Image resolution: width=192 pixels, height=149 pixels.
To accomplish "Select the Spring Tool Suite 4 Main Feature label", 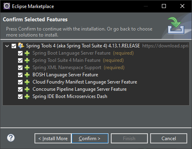I will click(x=67, y=60).
